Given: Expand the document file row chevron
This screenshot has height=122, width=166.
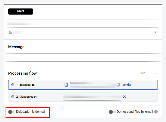Looking at the screenshot, I should pos(155,32).
